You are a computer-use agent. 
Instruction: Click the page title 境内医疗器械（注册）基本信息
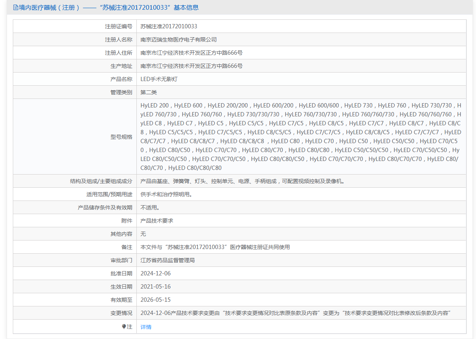coord(108,7)
